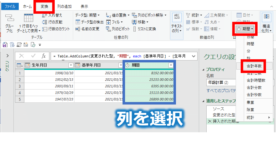Click the table menu icon at grid corner

pyautogui.click(x=20, y=66)
